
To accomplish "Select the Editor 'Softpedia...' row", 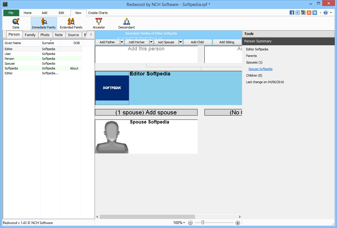I will pyautogui.click(x=42, y=73).
